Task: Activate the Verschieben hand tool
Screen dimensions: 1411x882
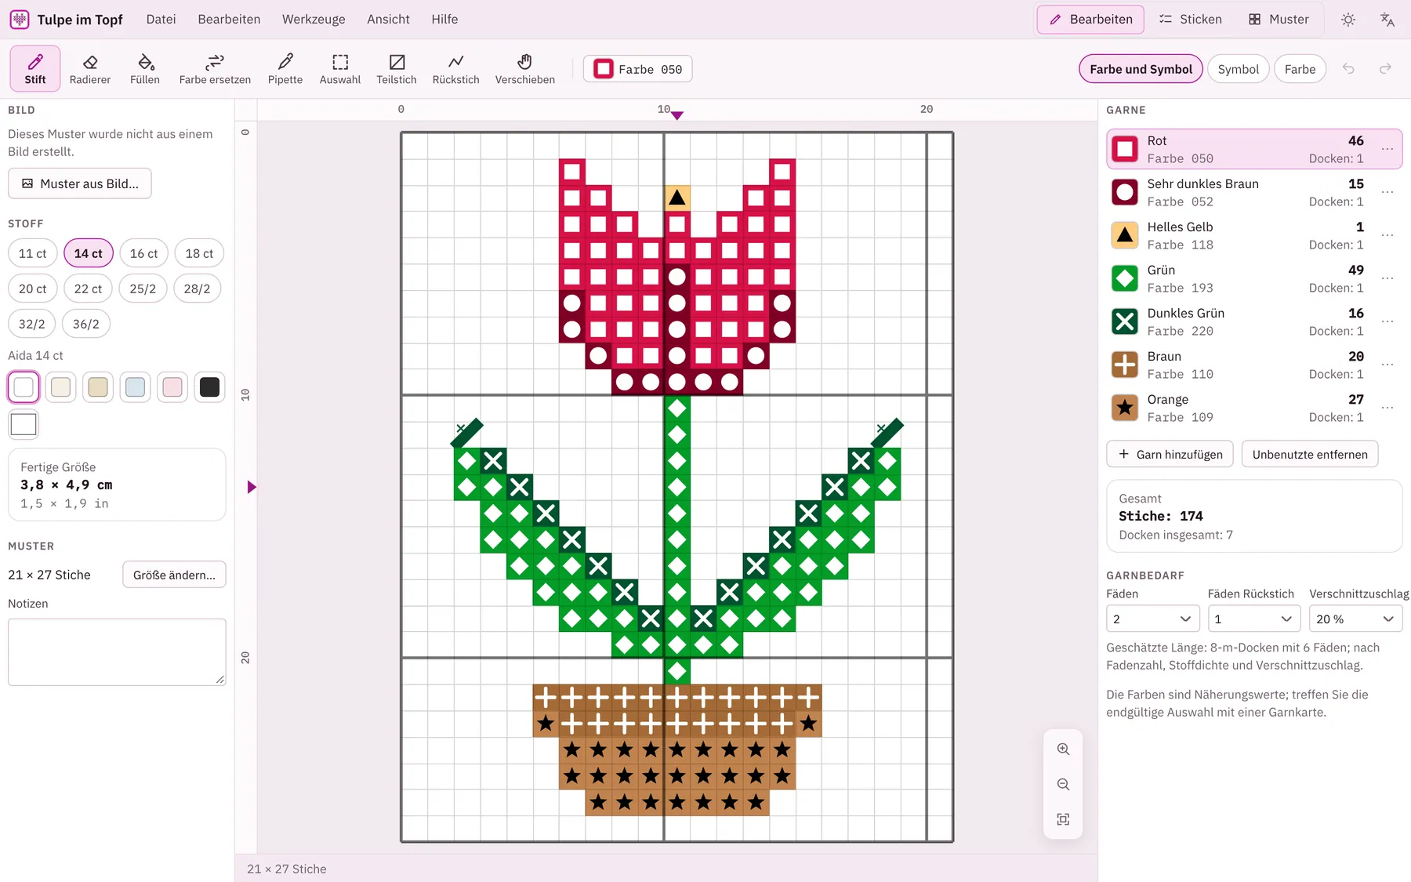Action: coord(525,69)
